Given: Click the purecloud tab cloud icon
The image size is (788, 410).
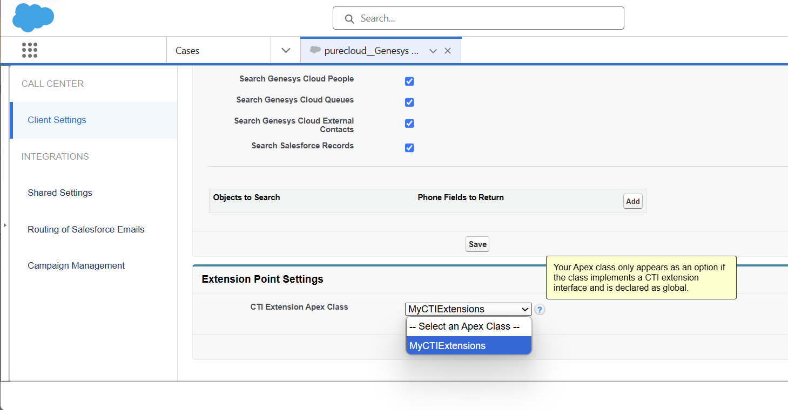Looking at the screenshot, I should (x=315, y=50).
